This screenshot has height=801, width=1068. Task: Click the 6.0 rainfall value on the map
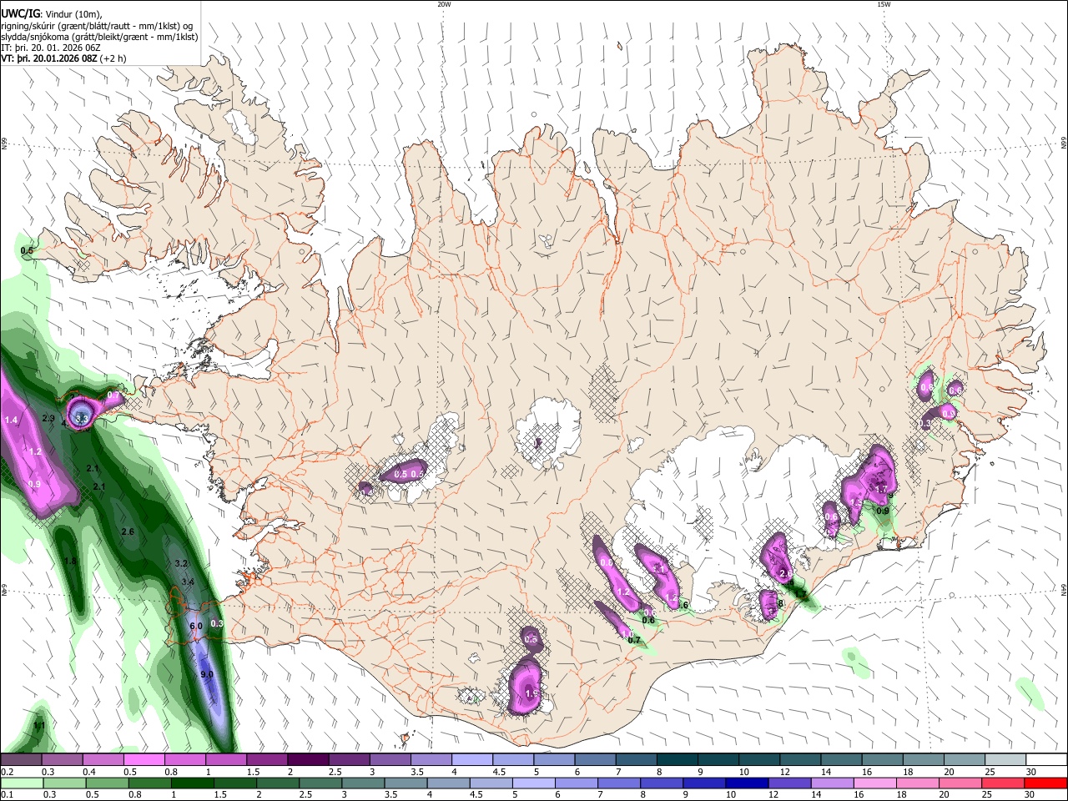click(196, 626)
